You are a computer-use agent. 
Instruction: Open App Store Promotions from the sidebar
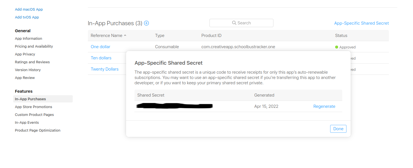(x=33, y=107)
